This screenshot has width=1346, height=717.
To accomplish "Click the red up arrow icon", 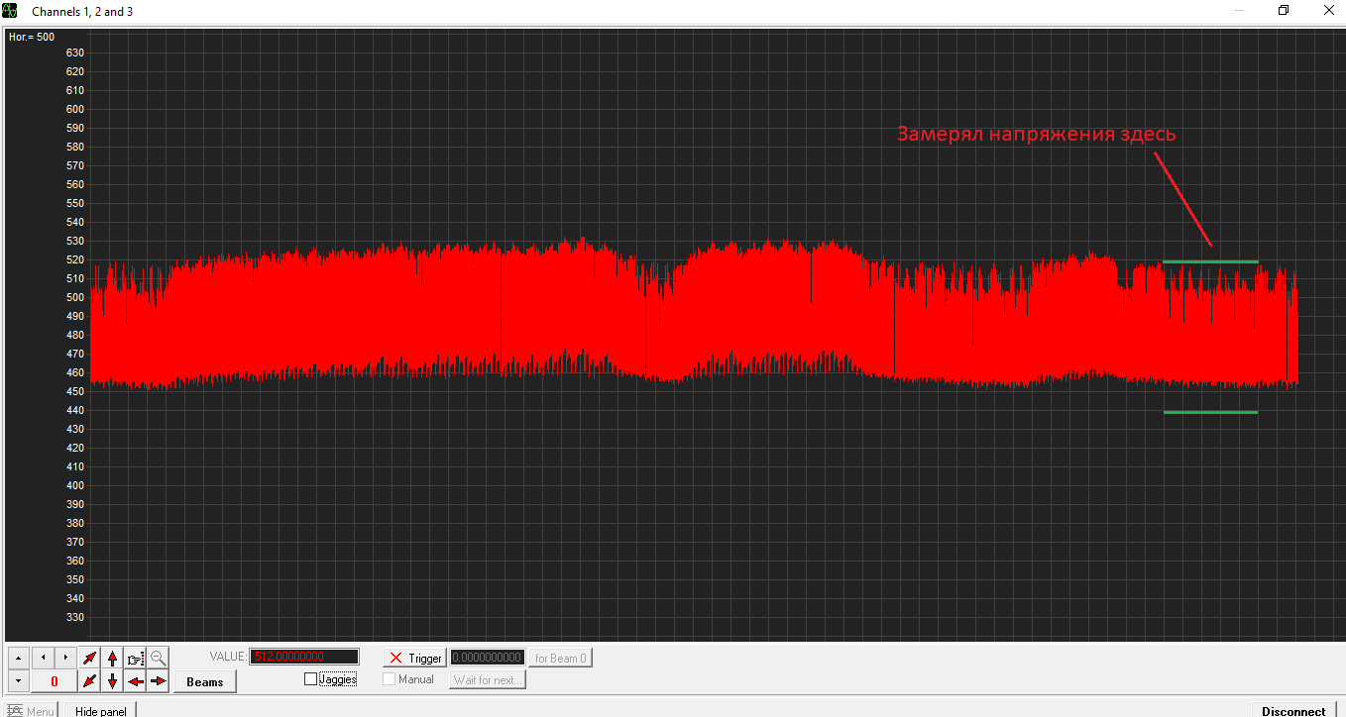I will 113,658.
